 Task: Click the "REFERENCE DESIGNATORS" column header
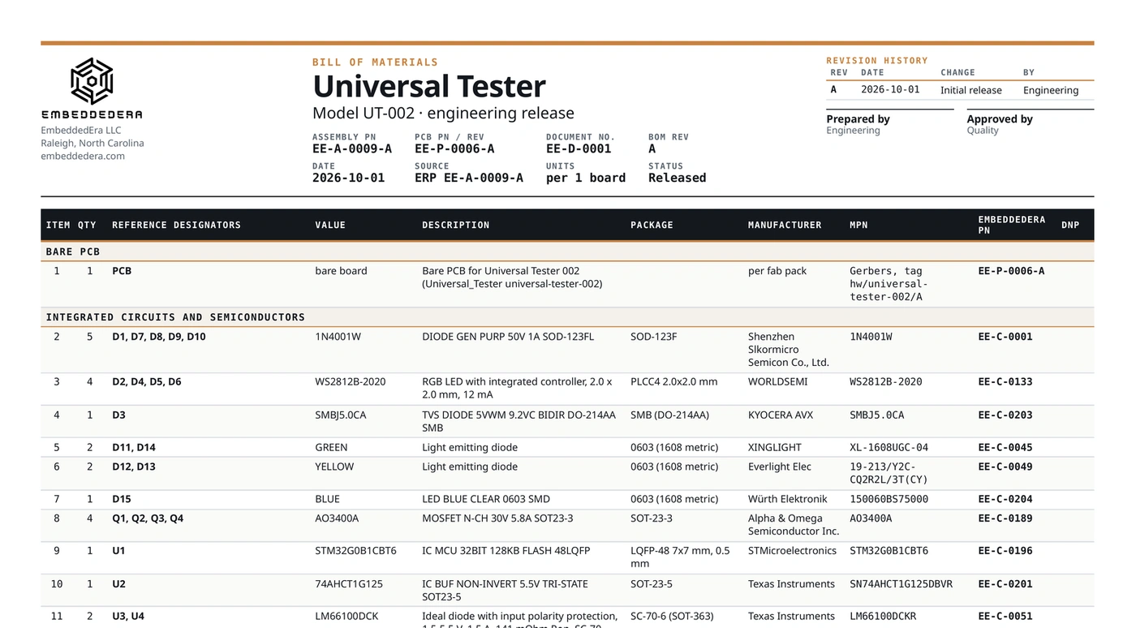click(176, 225)
